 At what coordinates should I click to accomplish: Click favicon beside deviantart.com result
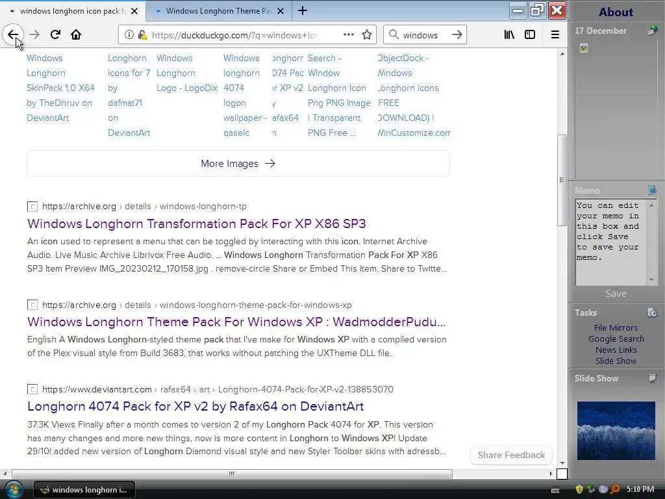point(32,389)
